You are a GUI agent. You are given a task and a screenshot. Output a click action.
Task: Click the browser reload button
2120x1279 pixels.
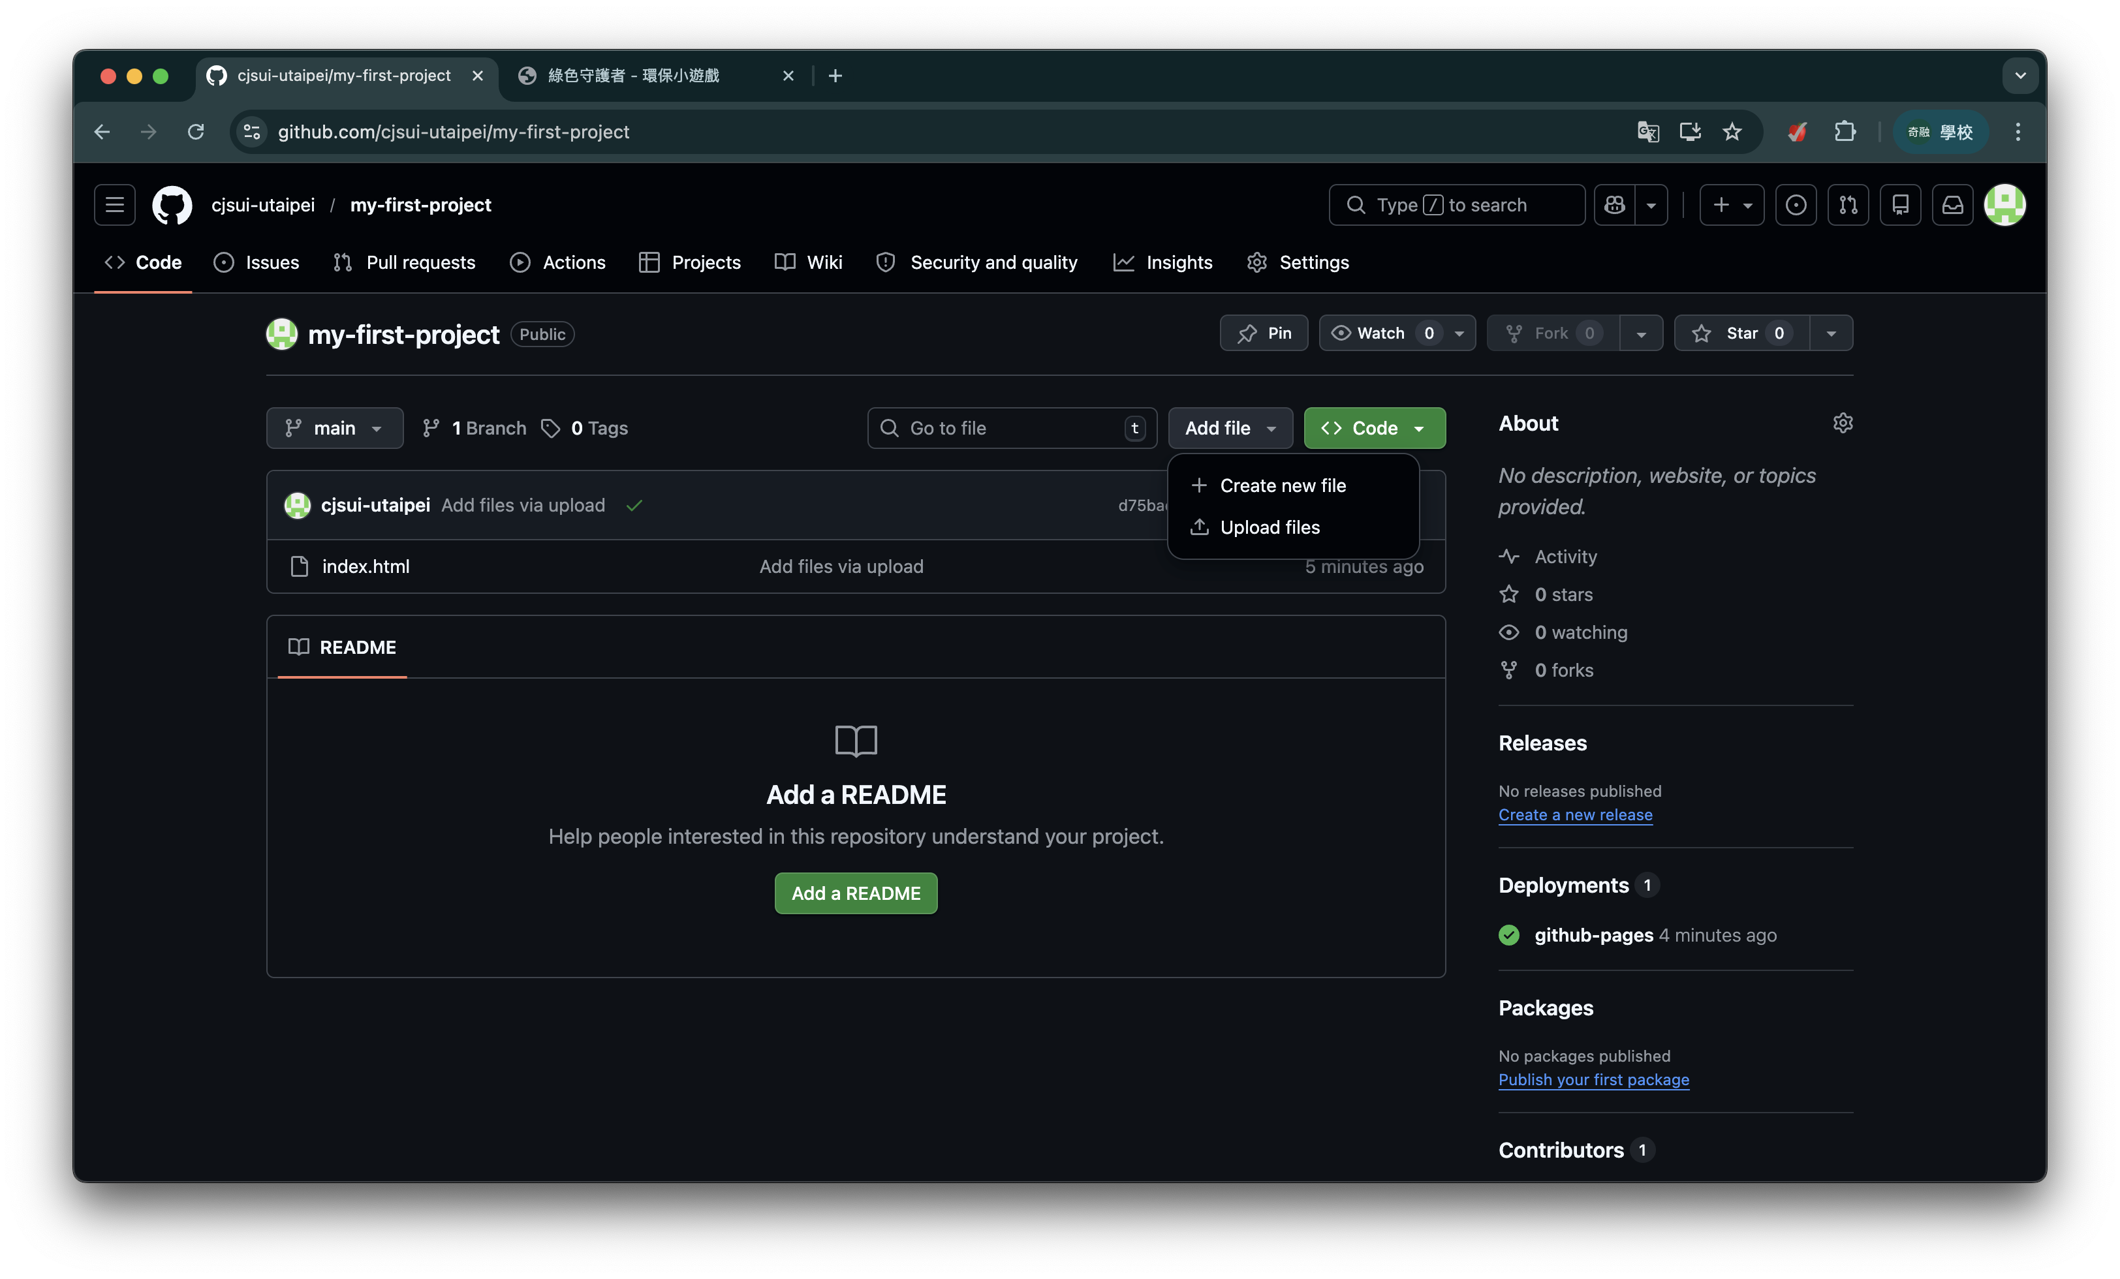point(196,132)
